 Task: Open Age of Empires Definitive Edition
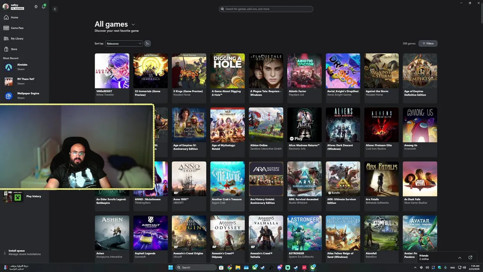[420, 78]
